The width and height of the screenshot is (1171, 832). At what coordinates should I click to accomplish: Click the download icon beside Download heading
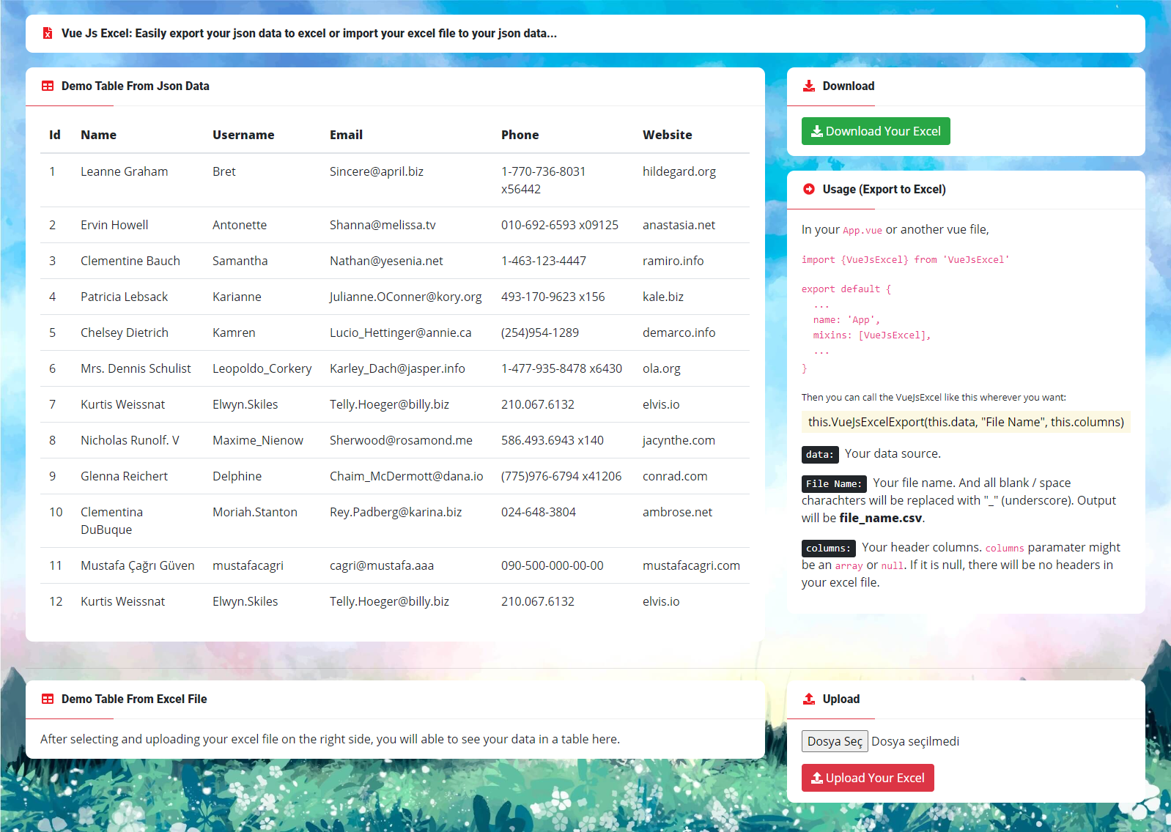(x=809, y=86)
